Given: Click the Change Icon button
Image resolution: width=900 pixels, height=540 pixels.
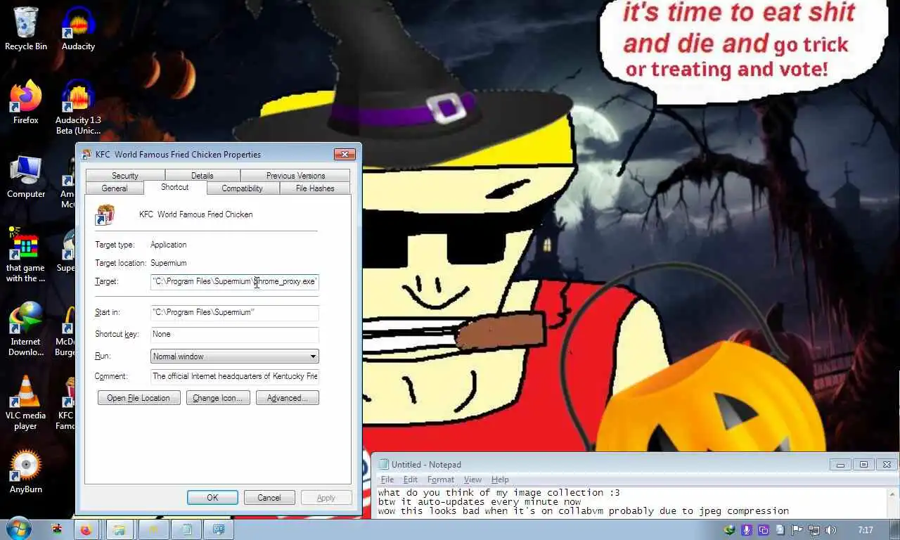Looking at the screenshot, I should tap(218, 398).
